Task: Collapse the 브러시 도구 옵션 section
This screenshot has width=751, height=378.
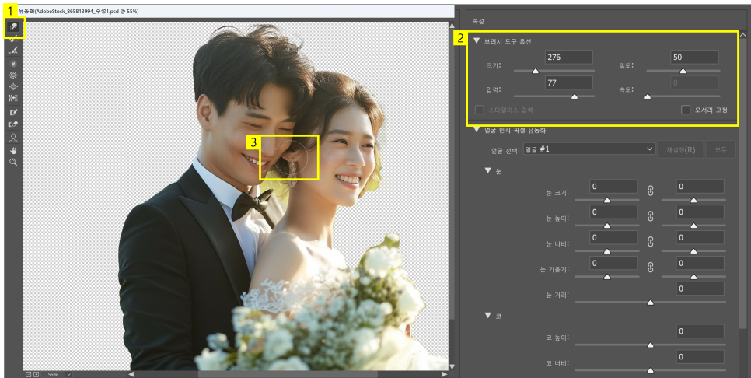Action: pyautogui.click(x=477, y=41)
